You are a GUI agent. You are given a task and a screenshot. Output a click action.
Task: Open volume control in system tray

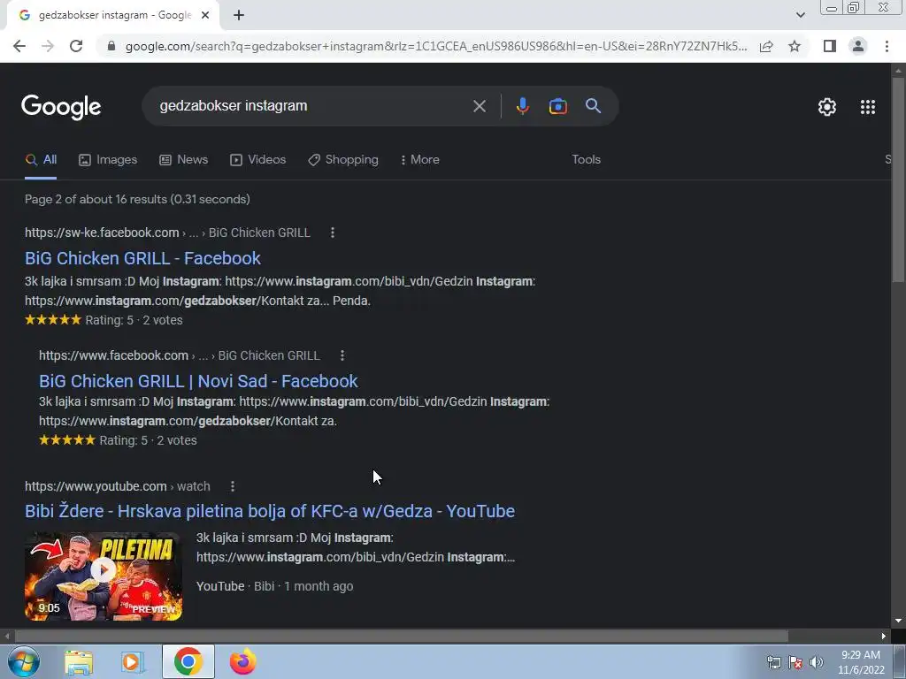(x=816, y=662)
